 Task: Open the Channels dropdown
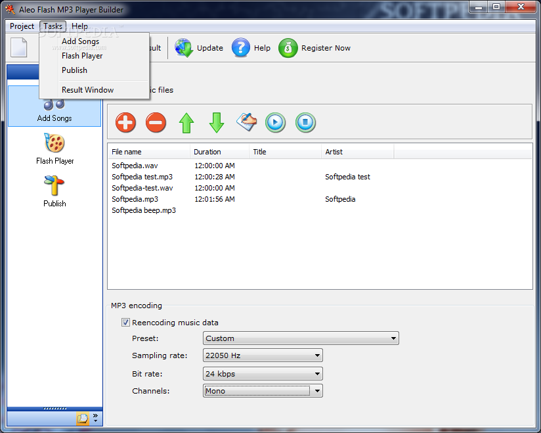pyautogui.click(x=263, y=391)
